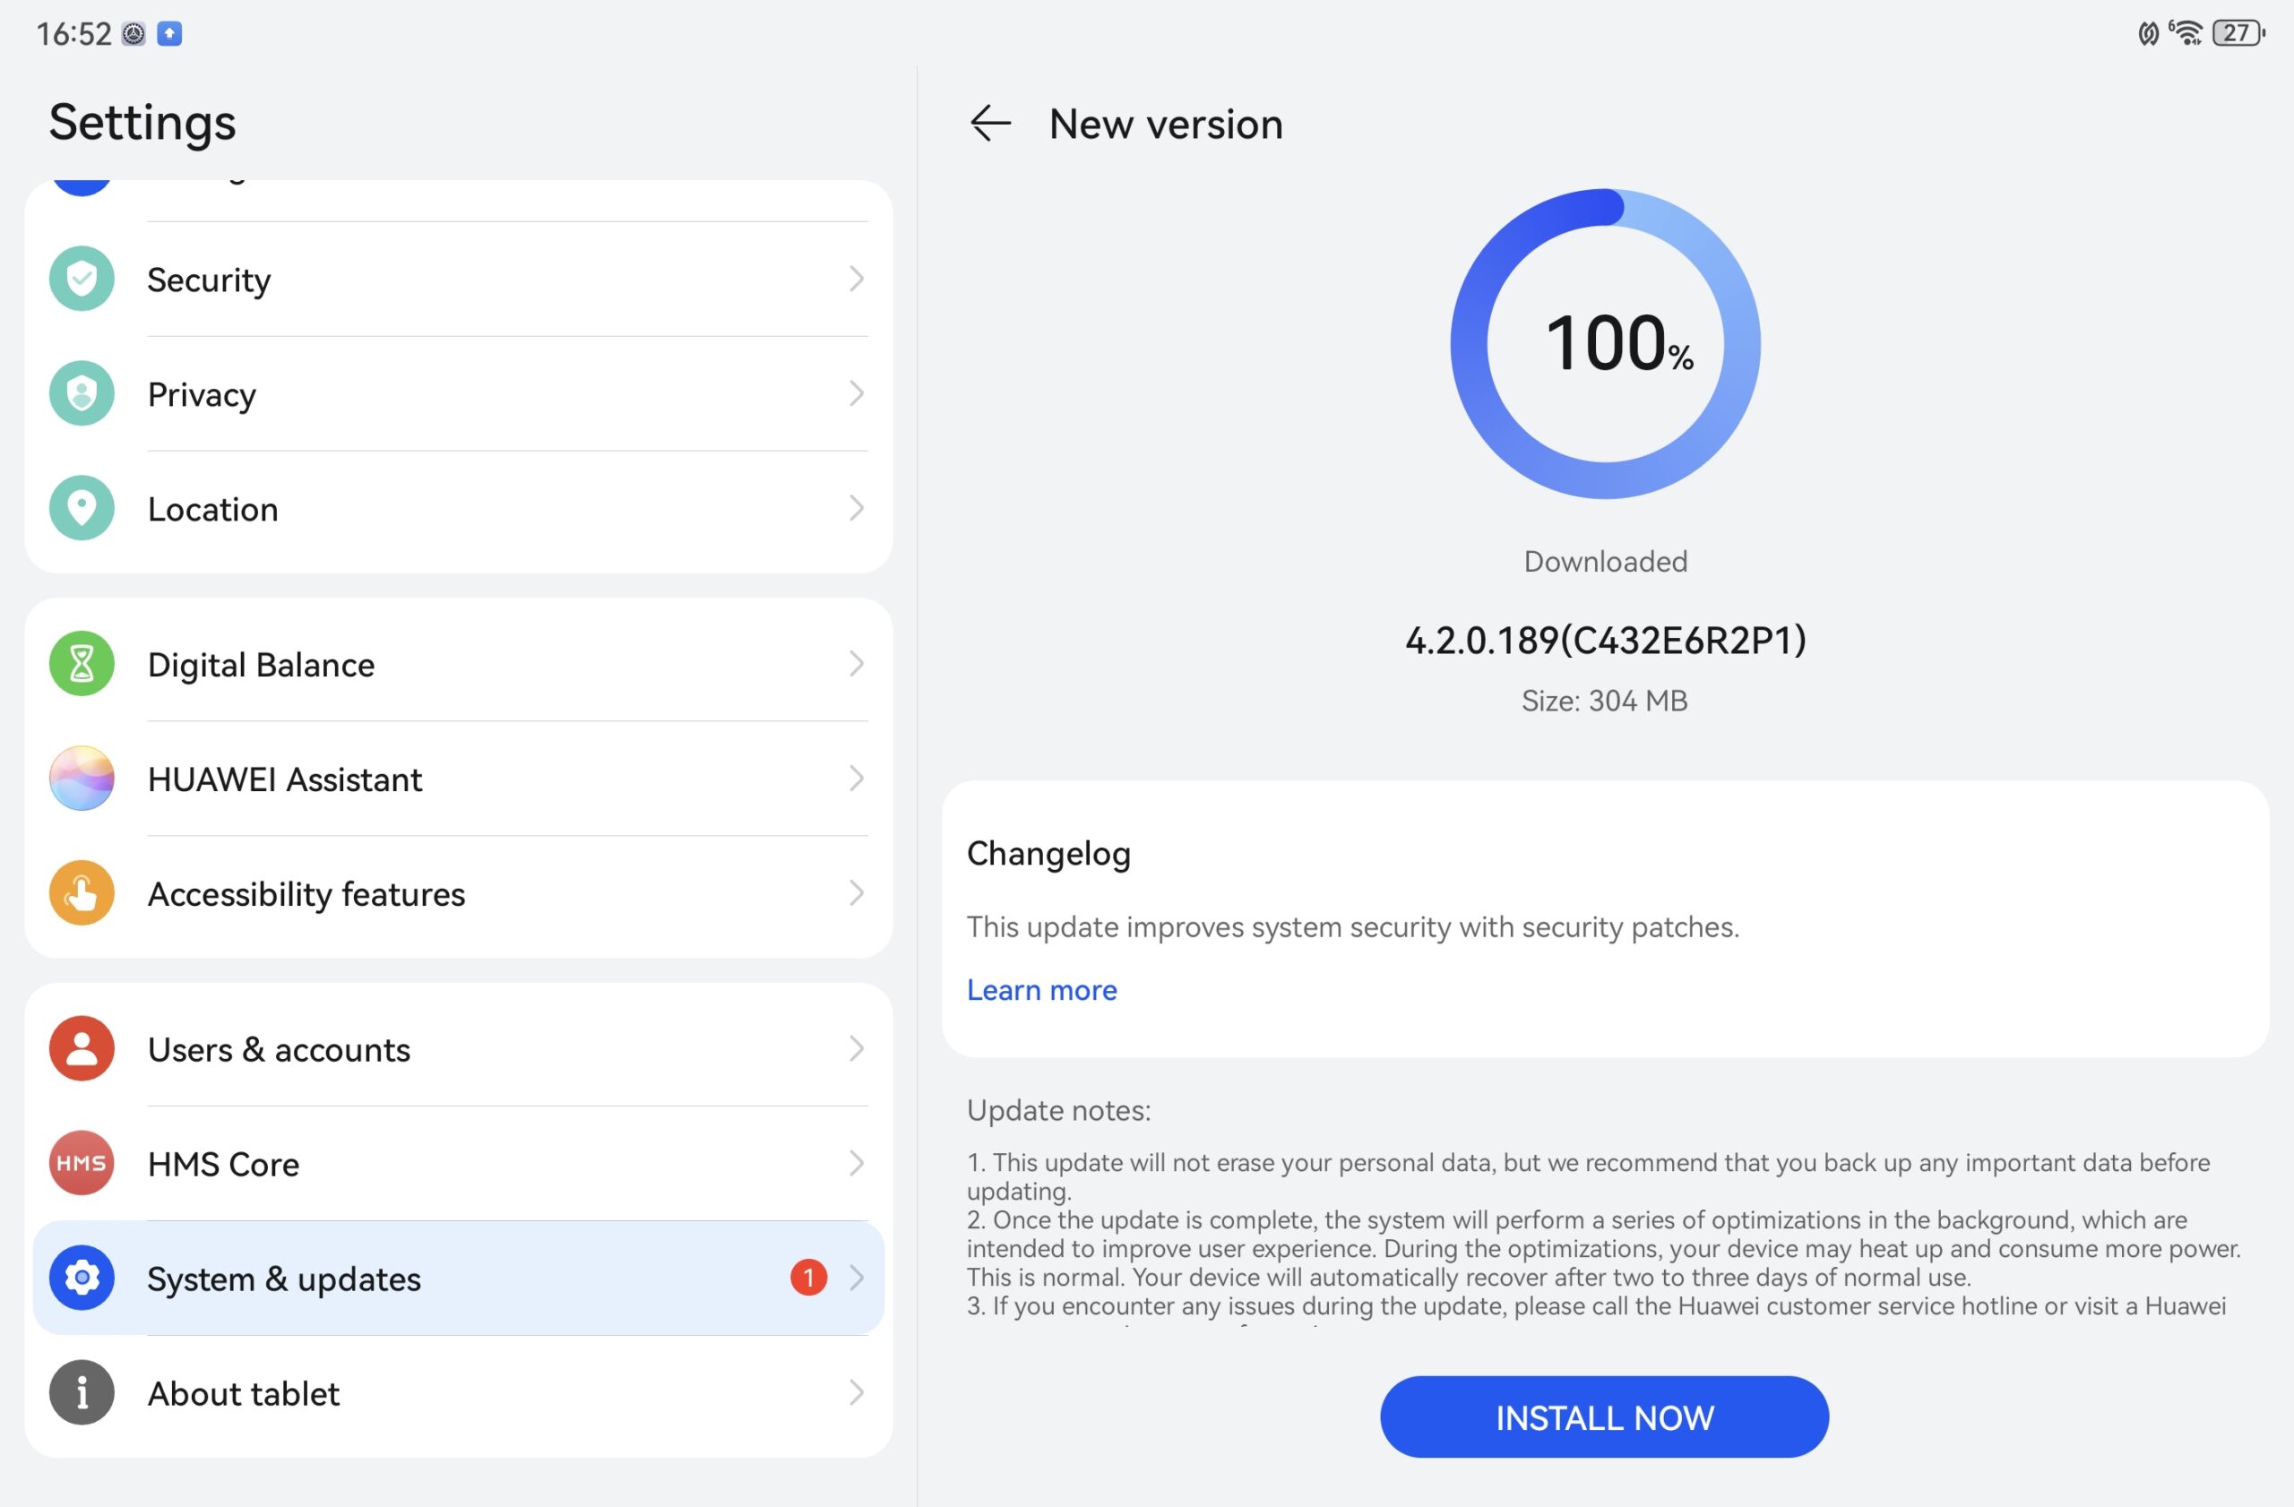Open the Privacy settings row
This screenshot has height=1507, width=2294.
click(459, 394)
